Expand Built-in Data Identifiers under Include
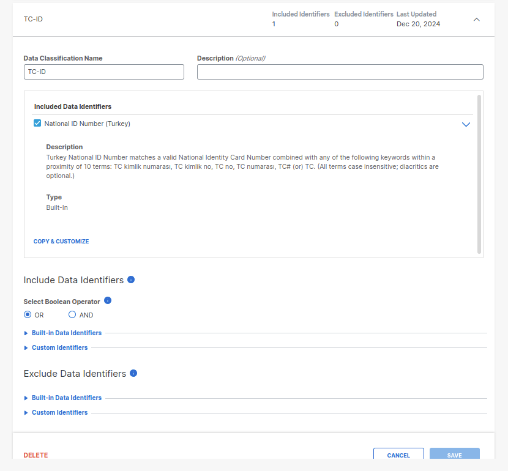 tap(66, 333)
